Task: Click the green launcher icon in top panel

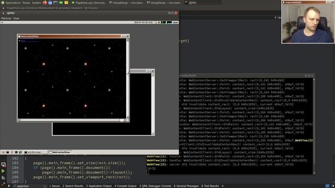Action: point(61,3)
